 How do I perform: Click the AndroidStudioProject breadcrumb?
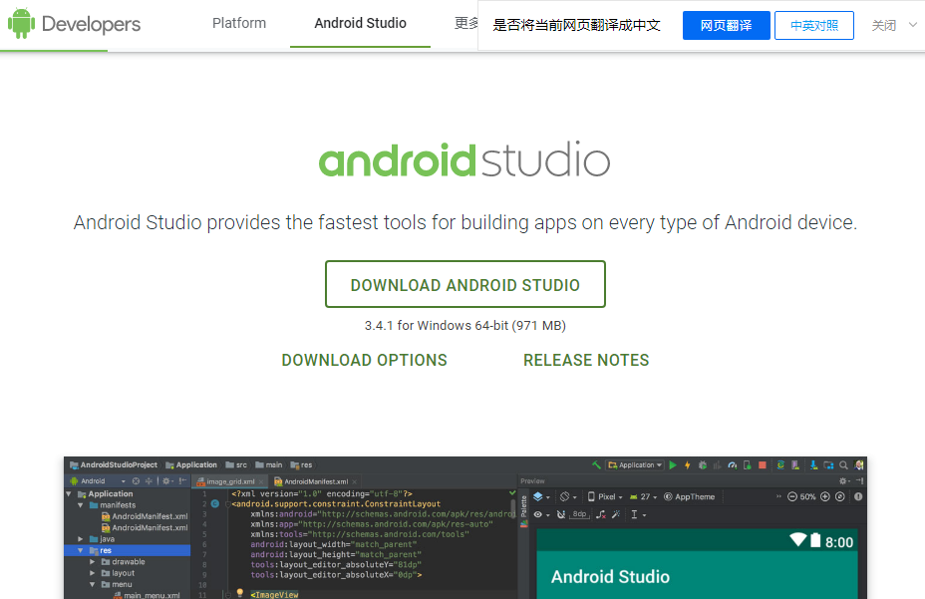tap(114, 465)
